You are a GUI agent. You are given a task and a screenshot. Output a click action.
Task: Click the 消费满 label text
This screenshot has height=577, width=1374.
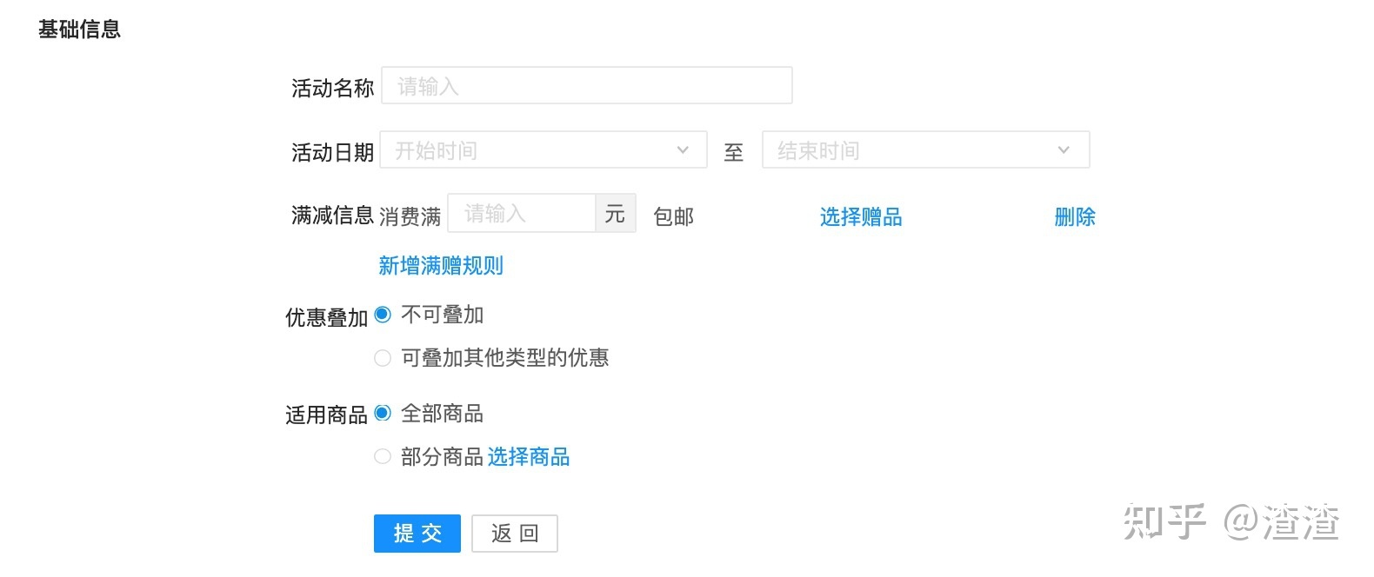coord(410,216)
